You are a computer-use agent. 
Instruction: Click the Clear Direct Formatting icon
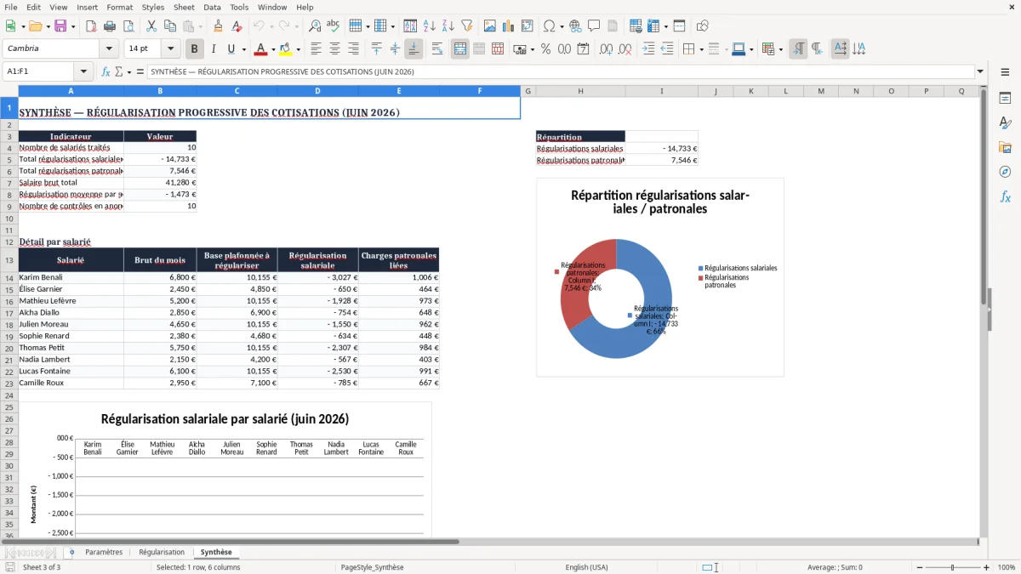coord(237,26)
